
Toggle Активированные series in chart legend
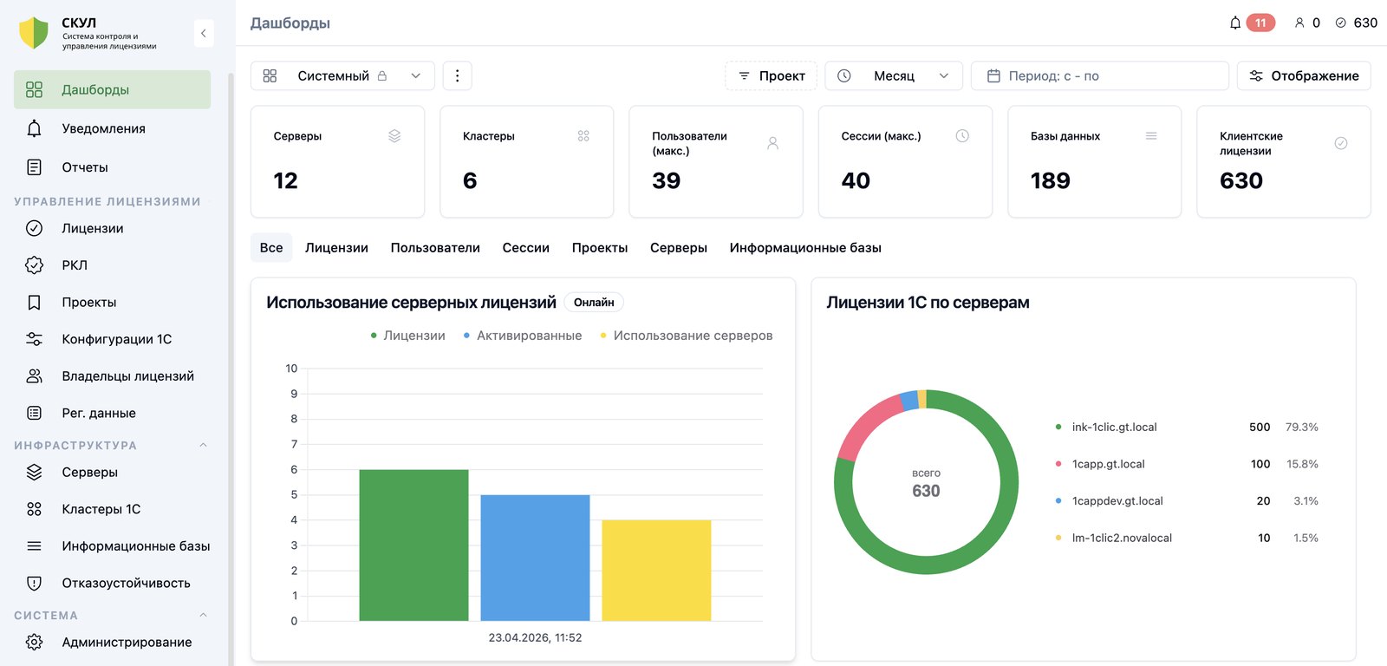coord(522,336)
